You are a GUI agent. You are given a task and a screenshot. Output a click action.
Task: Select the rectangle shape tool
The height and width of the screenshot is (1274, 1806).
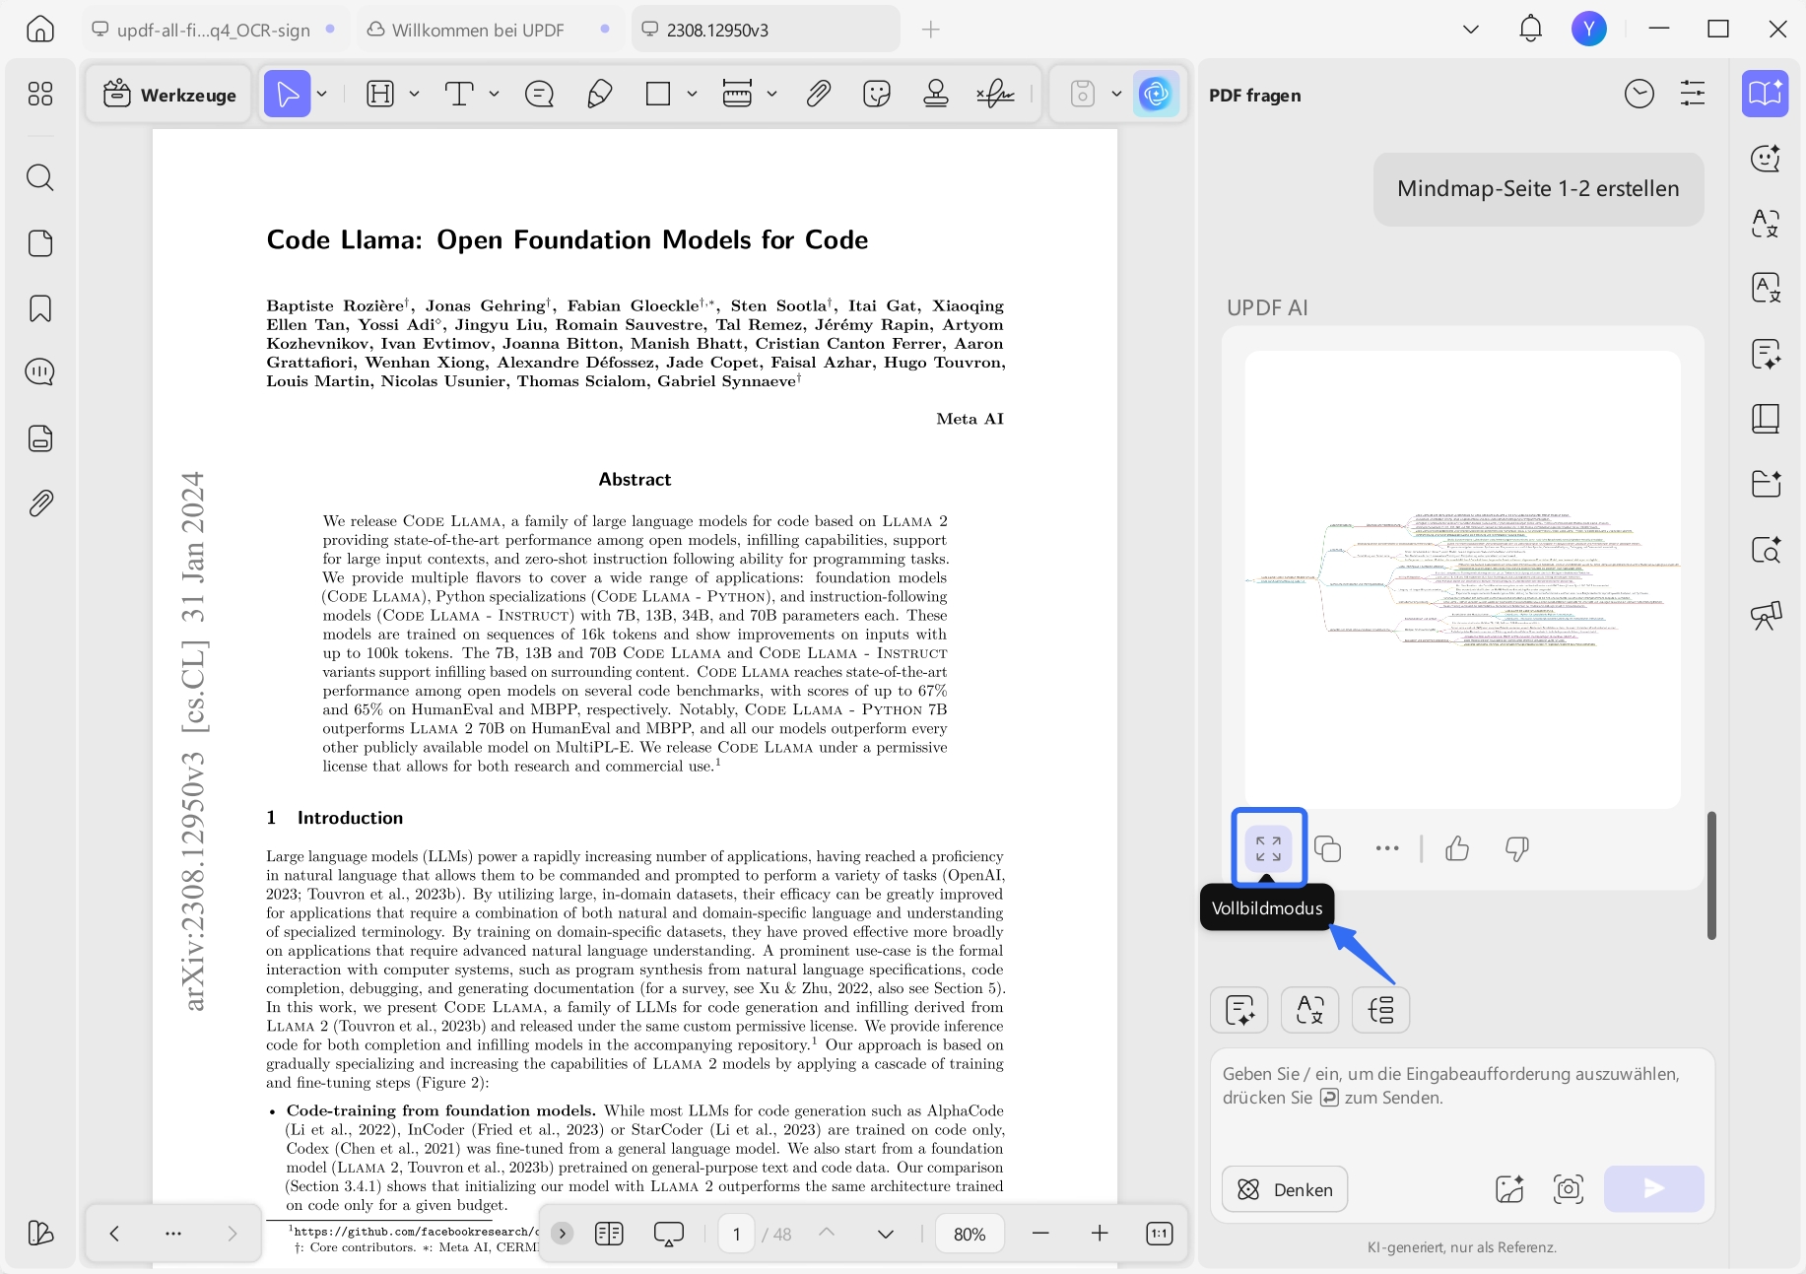(658, 95)
